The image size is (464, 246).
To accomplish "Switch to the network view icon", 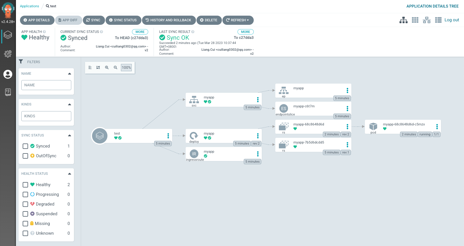I will [x=426, y=20].
